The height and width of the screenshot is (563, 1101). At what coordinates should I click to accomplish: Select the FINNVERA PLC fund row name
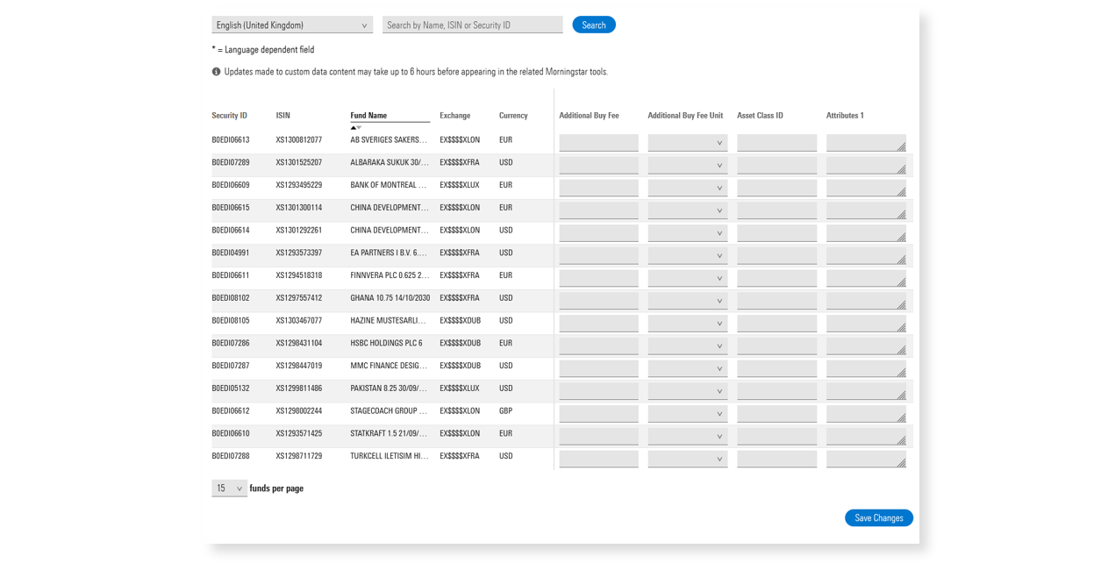pos(389,275)
